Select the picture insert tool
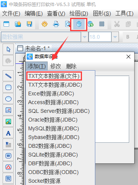The width and height of the screenshot is (138, 185). click(8, 122)
